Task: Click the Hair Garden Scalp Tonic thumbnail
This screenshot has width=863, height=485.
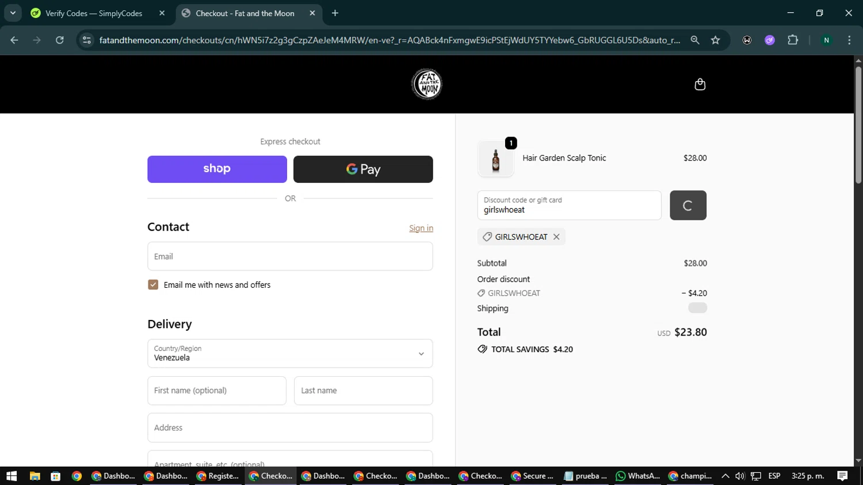Action: [x=496, y=159]
